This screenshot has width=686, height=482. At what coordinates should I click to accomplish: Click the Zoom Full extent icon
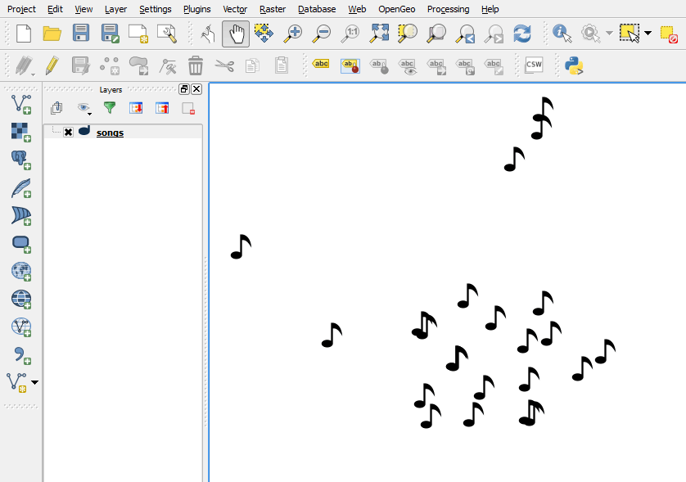click(379, 34)
